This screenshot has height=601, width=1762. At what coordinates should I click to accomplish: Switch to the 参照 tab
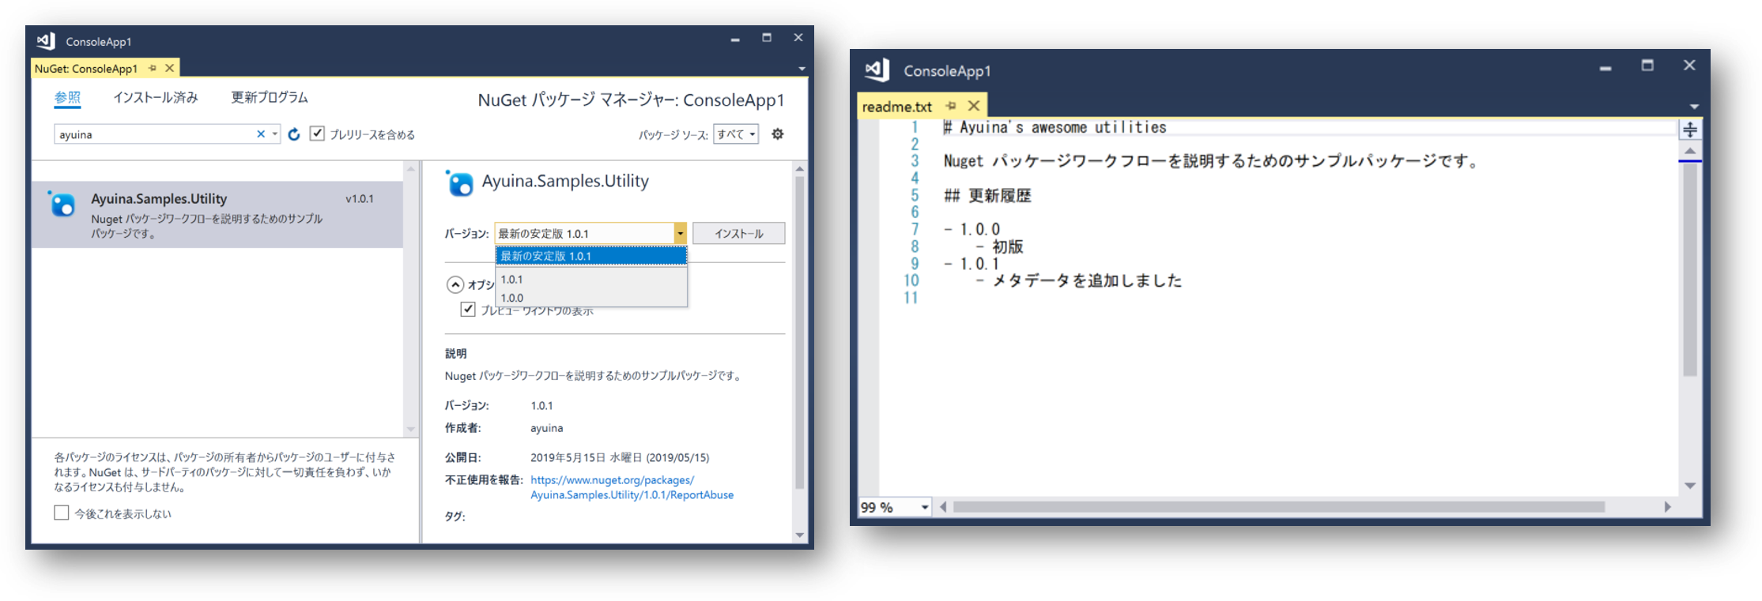pos(67,97)
